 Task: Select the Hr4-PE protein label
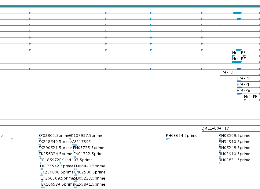pyautogui.click(x=243, y=91)
